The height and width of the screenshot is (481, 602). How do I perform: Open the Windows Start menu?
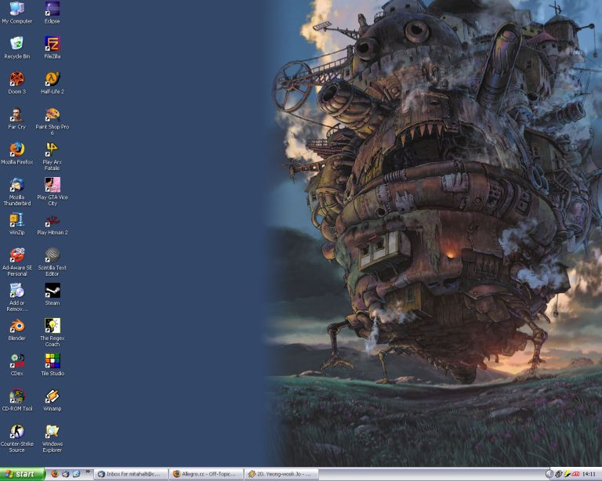pyautogui.click(x=22, y=474)
